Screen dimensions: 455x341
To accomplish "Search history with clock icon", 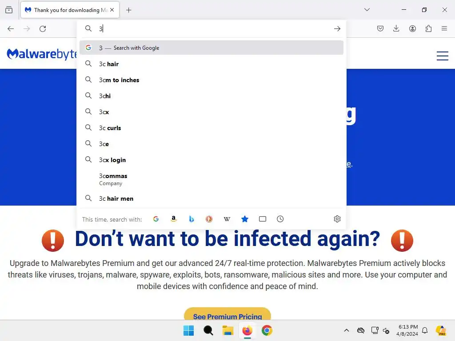I will tap(280, 219).
